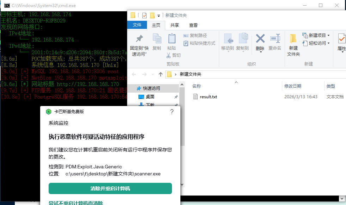Open the Easy access (轻松访问) dropdown
The width and height of the screenshot is (346, 205).
click(x=316, y=43)
